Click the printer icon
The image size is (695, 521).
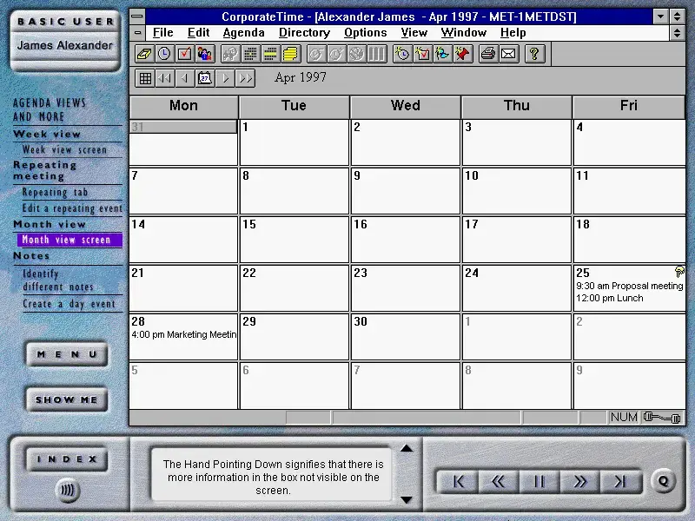click(x=488, y=54)
